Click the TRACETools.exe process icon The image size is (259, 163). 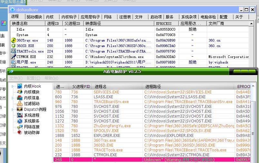(x=14, y=51)
